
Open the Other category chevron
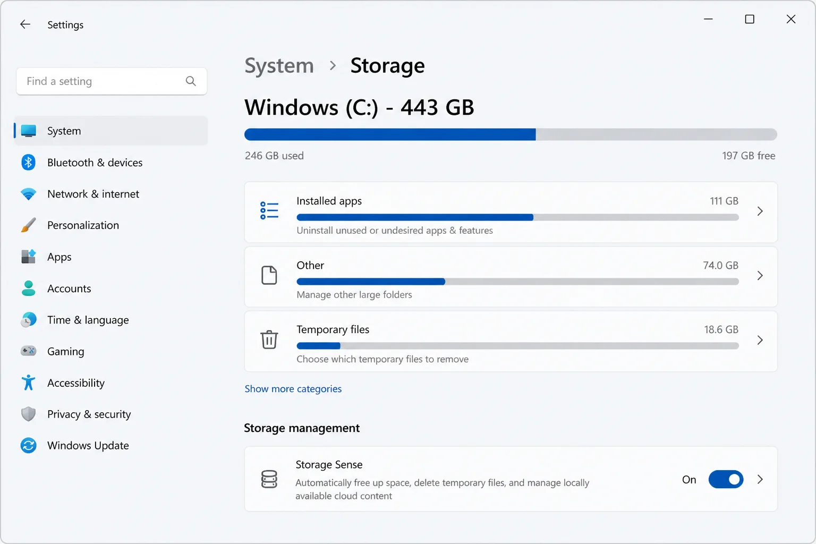coord(760,276)
